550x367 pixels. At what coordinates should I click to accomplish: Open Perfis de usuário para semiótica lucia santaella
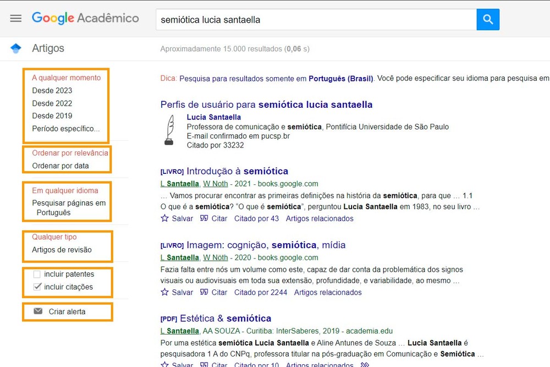point(267,105)
